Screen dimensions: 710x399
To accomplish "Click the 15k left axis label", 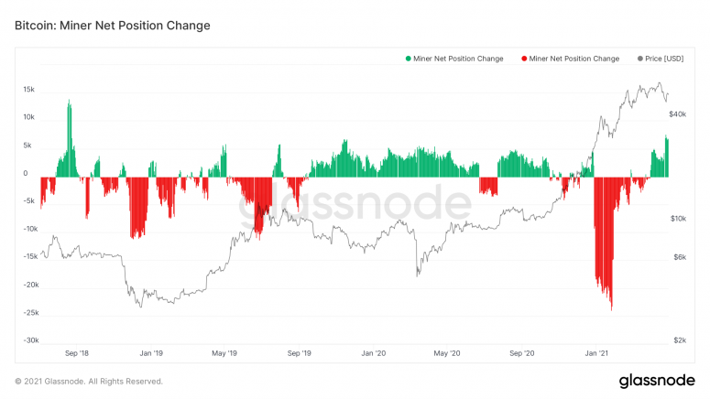I will (29, 90).
